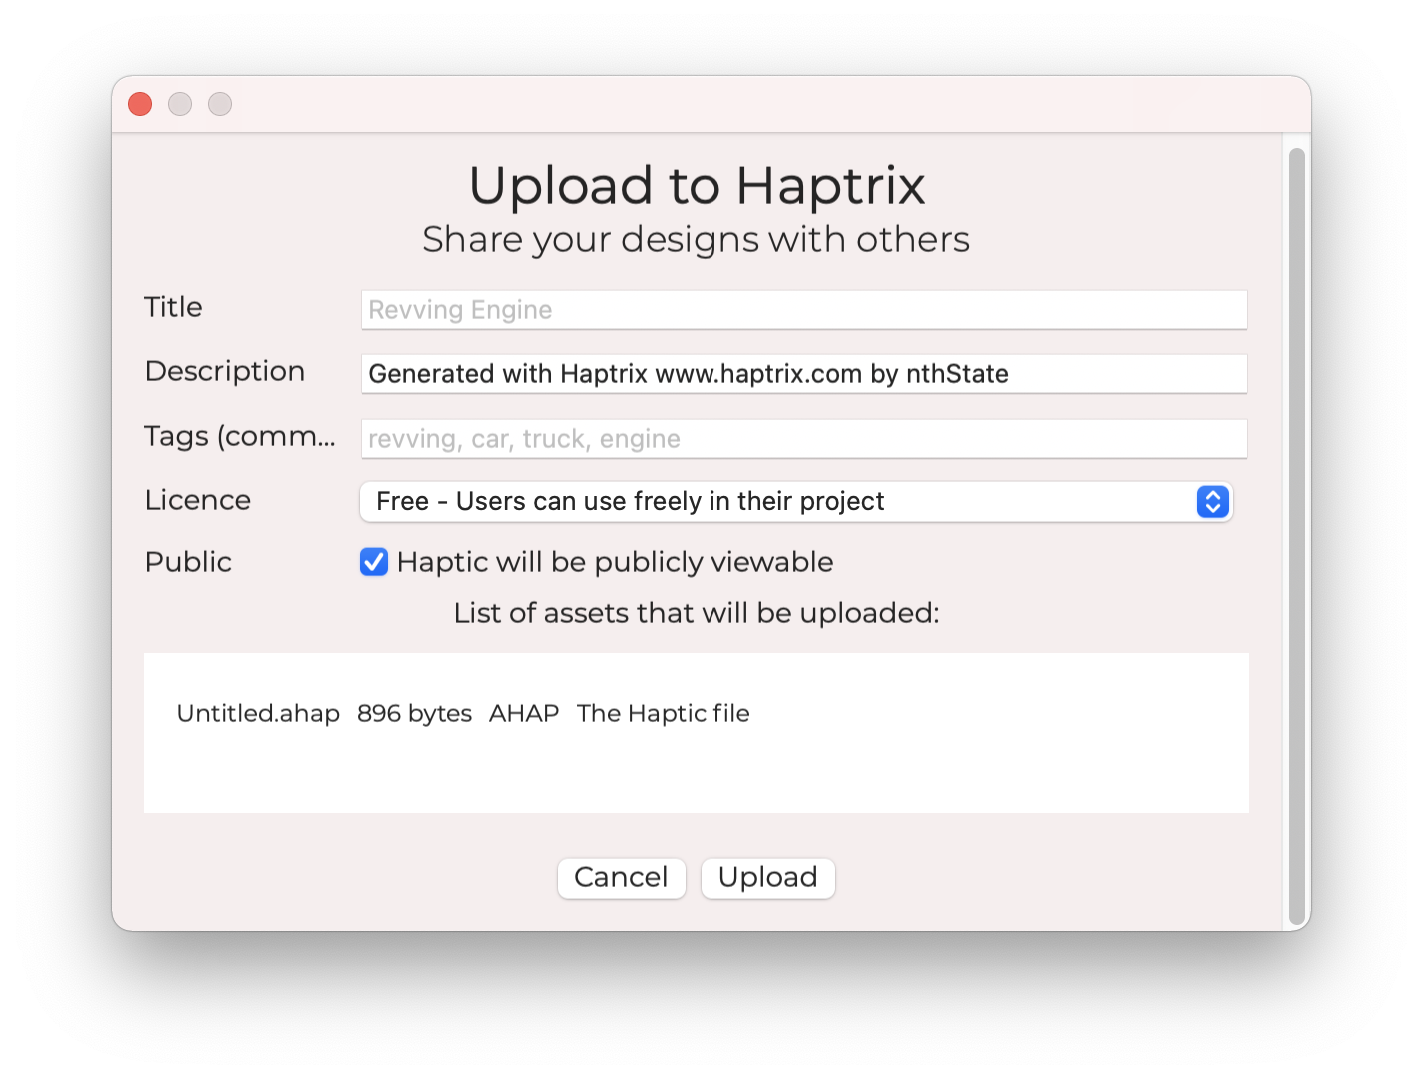Screen dimensions: 1423x1079
Task: Select Untitled.ahap in the asset list
Action: (258, 714)
